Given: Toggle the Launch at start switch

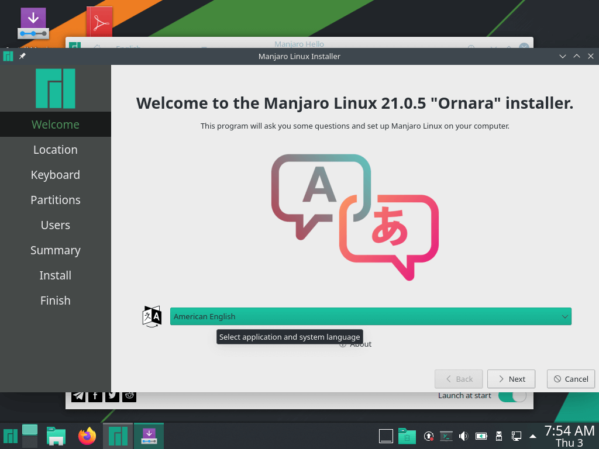Looking at the screenshot, I should click(512, 395).
